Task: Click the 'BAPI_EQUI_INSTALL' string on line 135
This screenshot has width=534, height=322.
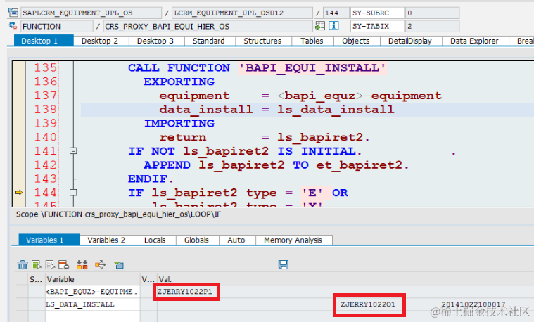Action: coord(312,67)
